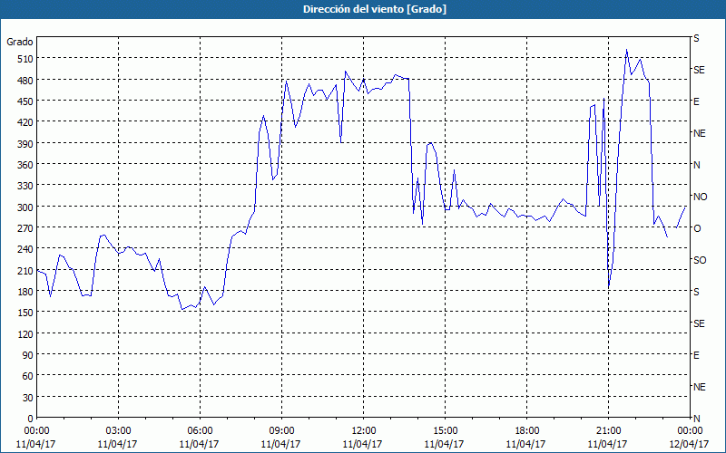Select the 09:00 time label
The height and width of the screenshot is (453, 726).
pyautogui.click(x=281, y=431)
